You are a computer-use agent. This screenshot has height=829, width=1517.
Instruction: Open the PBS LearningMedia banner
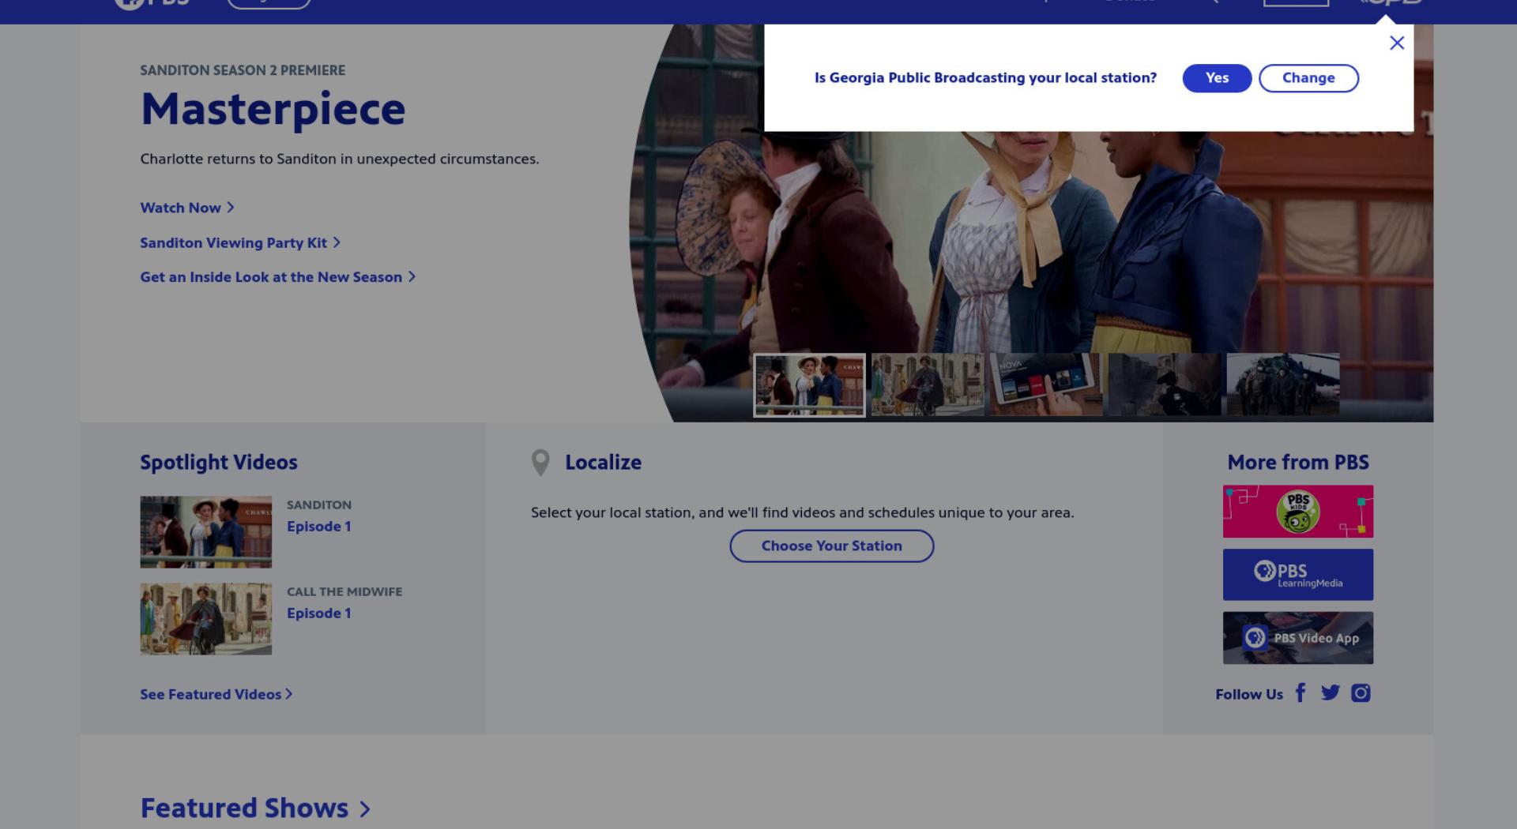[1297, 575]
